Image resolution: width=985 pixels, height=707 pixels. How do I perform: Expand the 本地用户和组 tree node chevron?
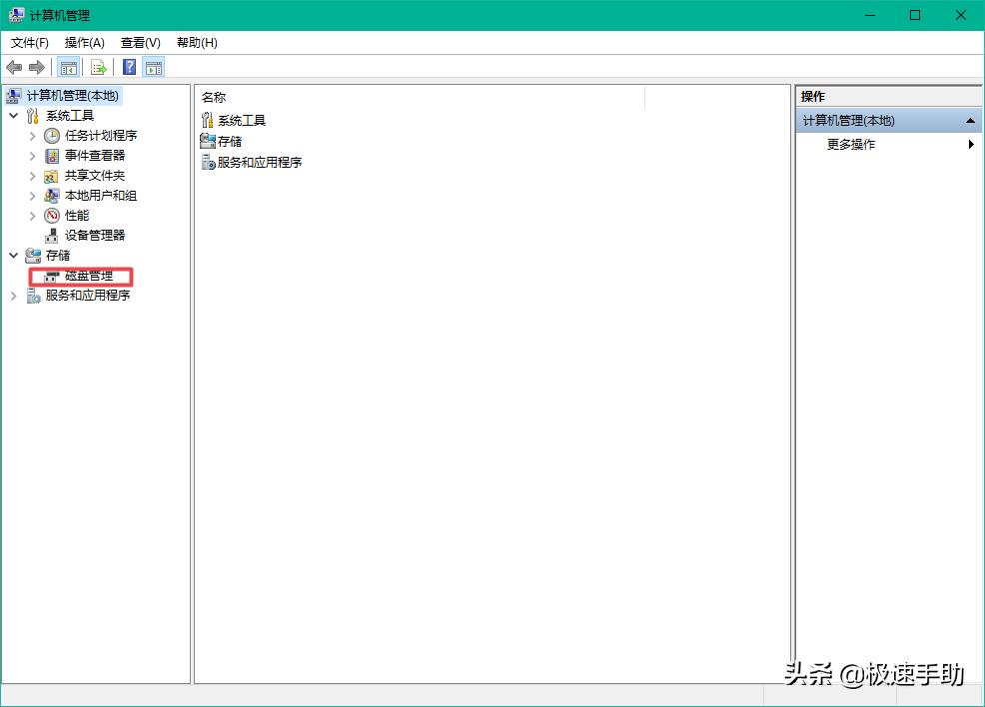(32, 195)
